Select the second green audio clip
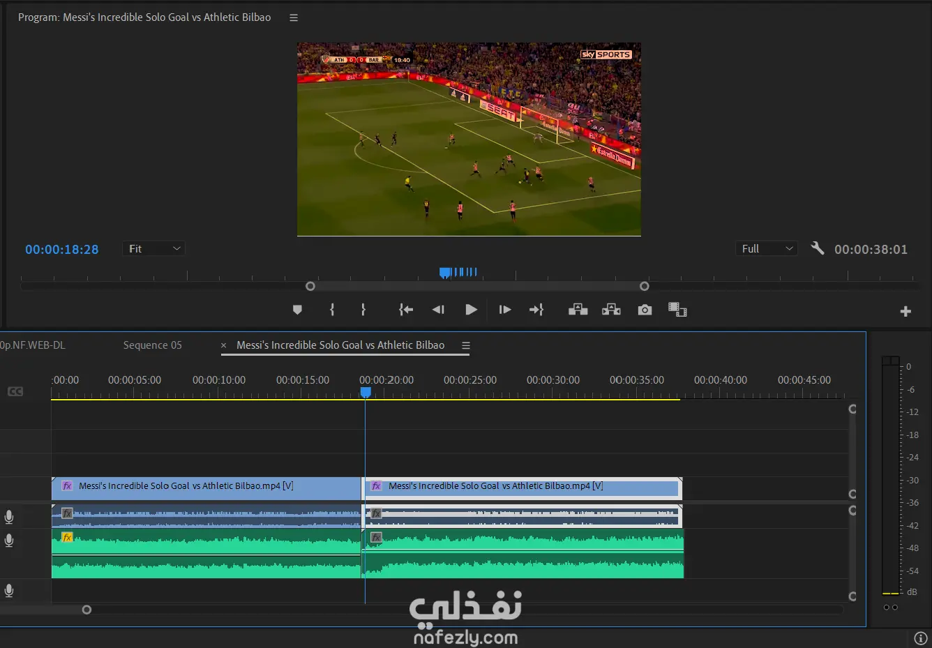932x648 pixels. (523, 554)
